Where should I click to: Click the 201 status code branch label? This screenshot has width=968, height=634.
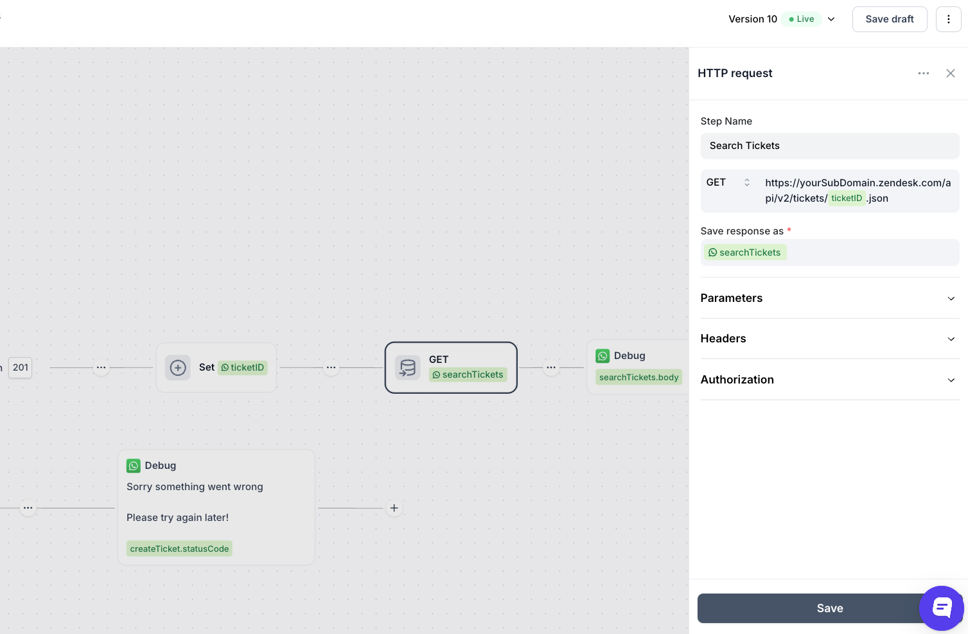(x=21, y=367)
